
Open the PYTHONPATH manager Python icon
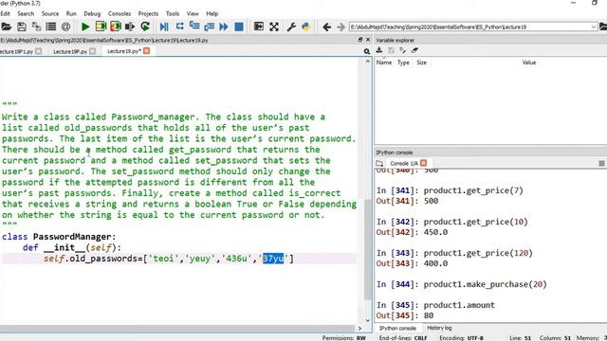(306, 27)
